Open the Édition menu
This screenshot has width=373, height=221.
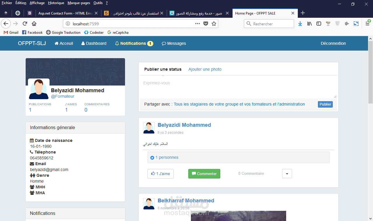(x=21, y=3)
